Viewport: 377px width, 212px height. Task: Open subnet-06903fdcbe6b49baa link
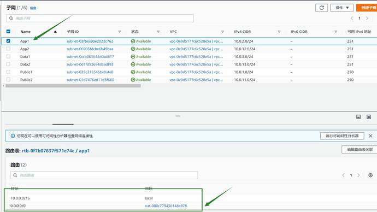pos(90,49)
